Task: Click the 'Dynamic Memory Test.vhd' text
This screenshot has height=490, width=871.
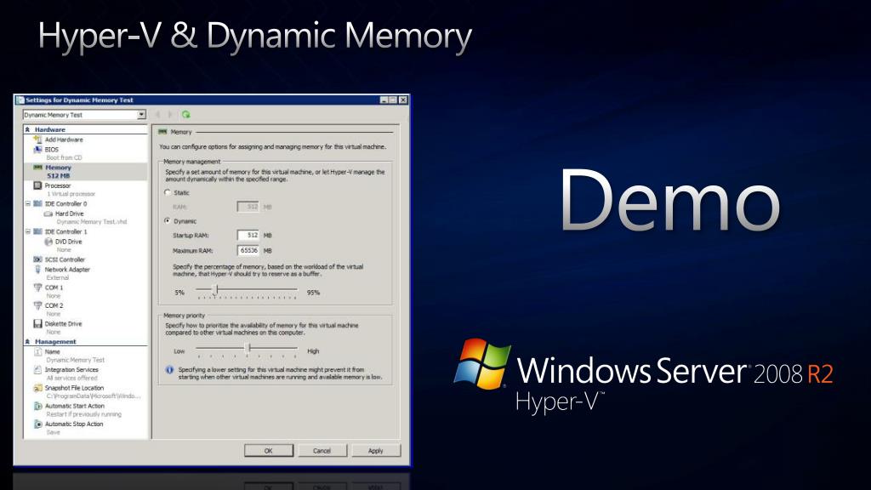Action: (92, 222)
